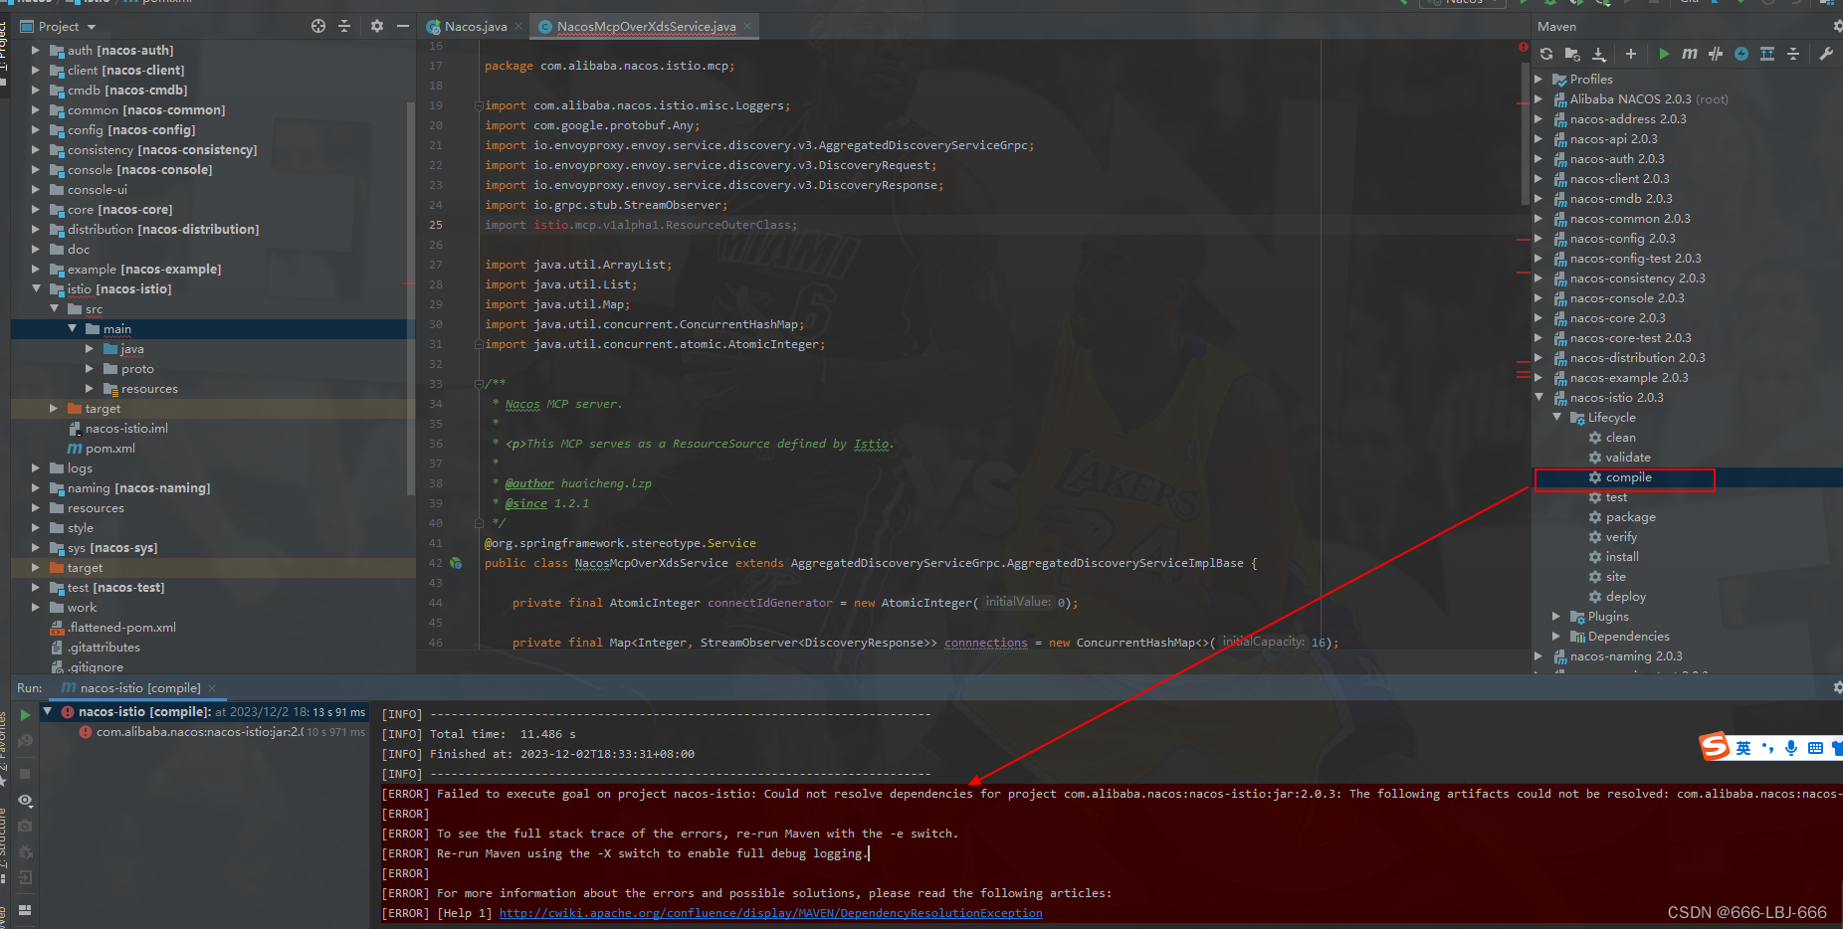1843x929 pixels.
Task: Open Project panel gear settings
Action: [377, 26]
